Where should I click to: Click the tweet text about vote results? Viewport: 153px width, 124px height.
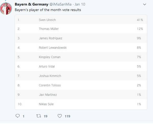[x=48, y=10]
